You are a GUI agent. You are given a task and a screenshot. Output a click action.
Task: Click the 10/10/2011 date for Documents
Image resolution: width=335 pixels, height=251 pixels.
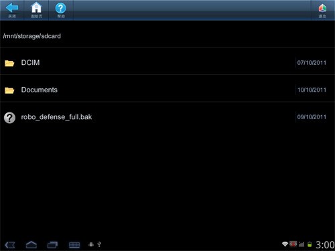click(312, 90)
